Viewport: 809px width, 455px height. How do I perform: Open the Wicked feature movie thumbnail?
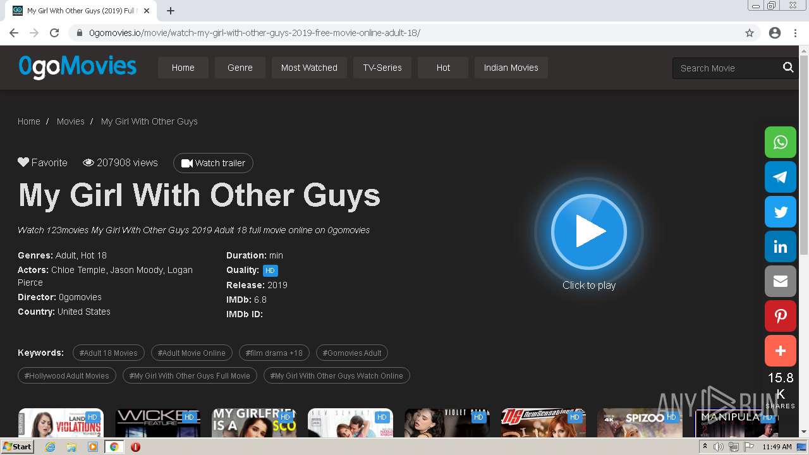click(x=157, y=423)
